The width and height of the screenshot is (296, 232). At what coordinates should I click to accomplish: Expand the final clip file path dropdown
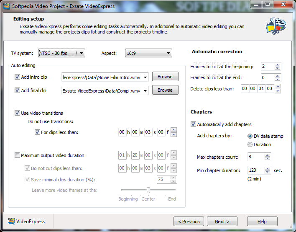tap(145, 91)
